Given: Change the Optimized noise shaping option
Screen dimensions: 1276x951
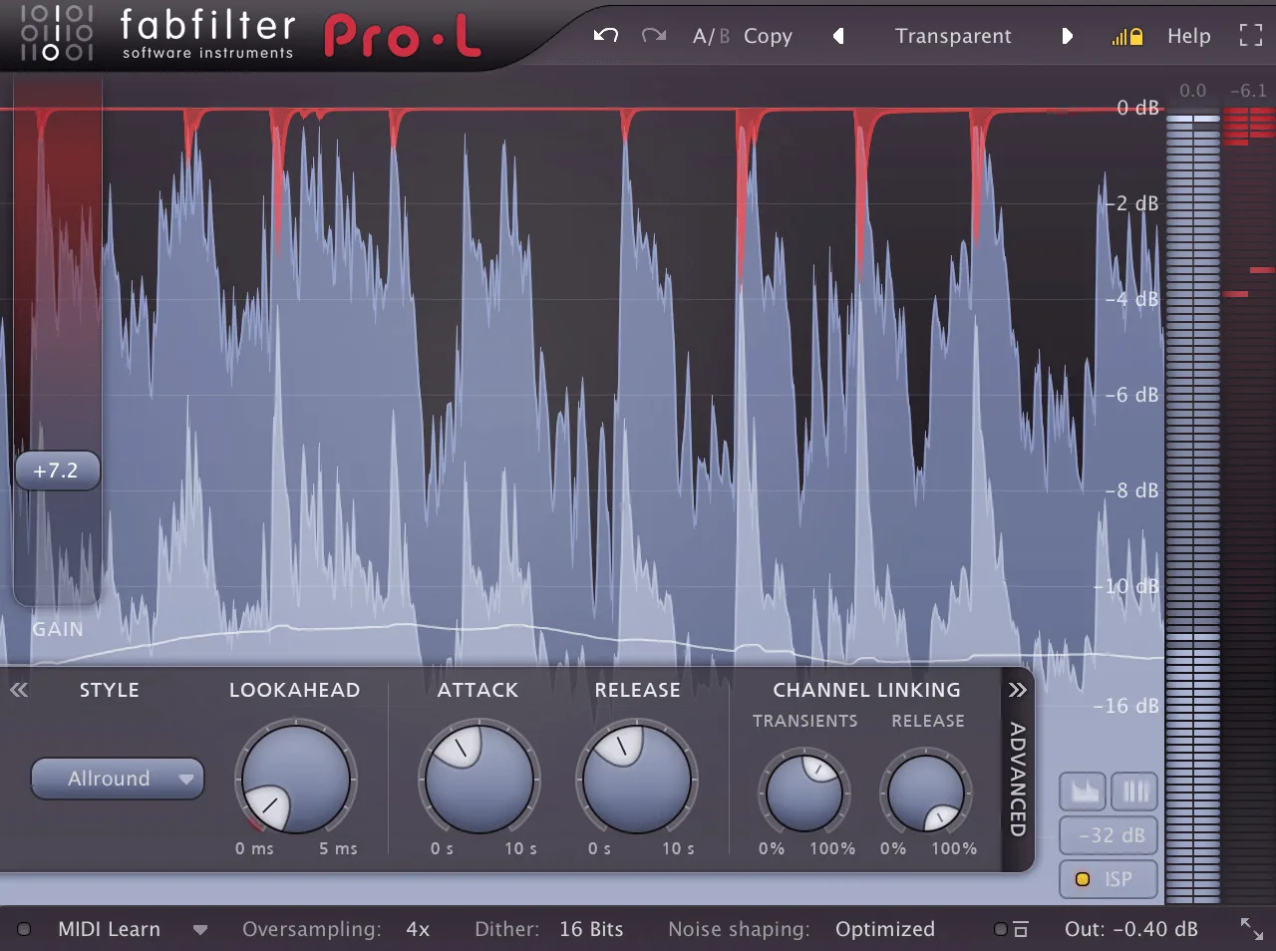Looking at the screenshot, I should [885, 929].
